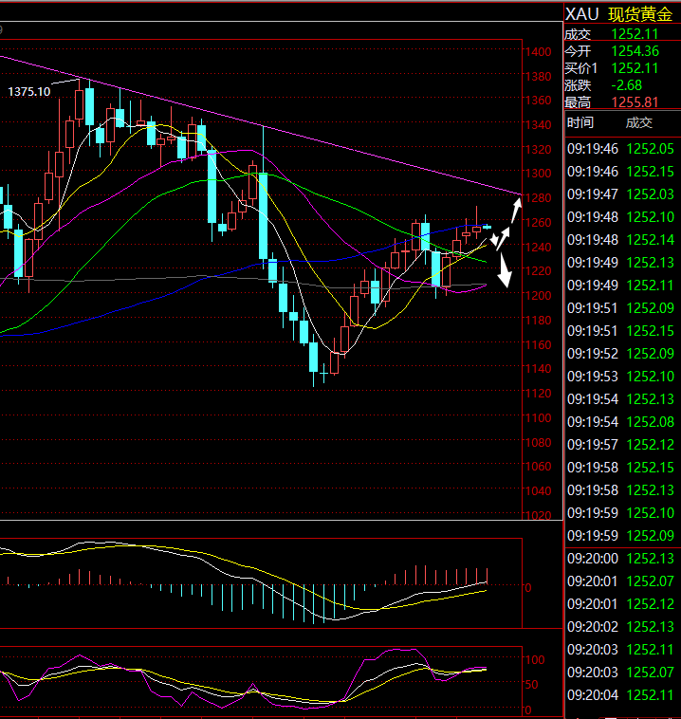Select the 09:20:00 tick row
The image size is (681, 719).
tap(620, 559)
